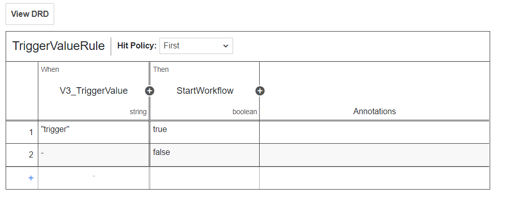Viewport: 529px width, 211px height.
Task: Click the boolean type label
Action: coord(244,112)
